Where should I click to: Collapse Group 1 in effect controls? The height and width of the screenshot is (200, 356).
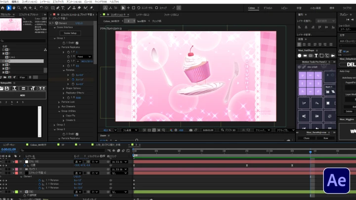coord(55,39)
